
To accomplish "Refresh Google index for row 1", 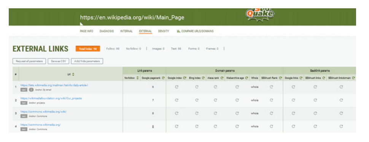I will pos(177,87).
